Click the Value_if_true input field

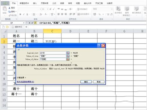pos(53,56)
